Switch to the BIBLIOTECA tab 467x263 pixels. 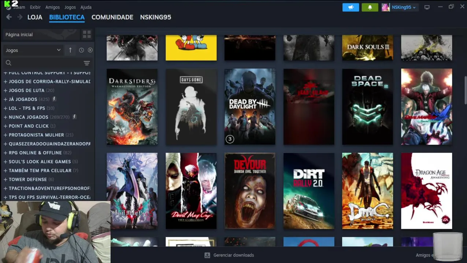point(67,17)
